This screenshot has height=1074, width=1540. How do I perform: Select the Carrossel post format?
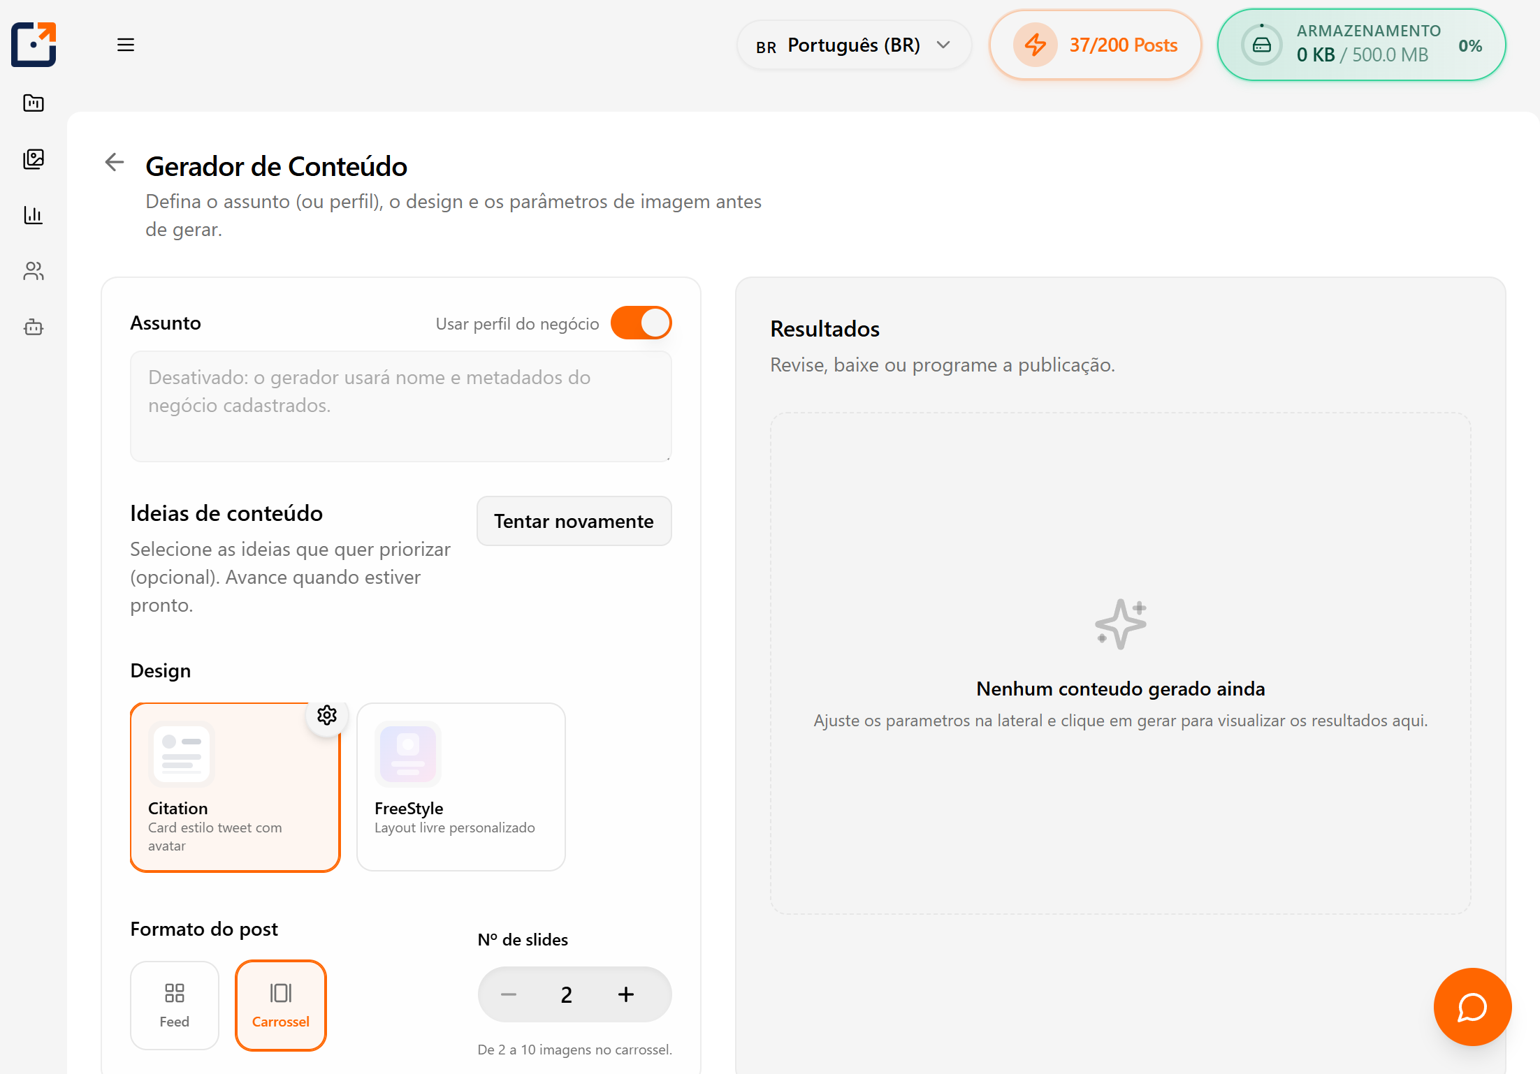pyautogui.click(x=281, y=1005)
